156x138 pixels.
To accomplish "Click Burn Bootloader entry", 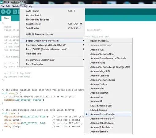I will [52, 64].
